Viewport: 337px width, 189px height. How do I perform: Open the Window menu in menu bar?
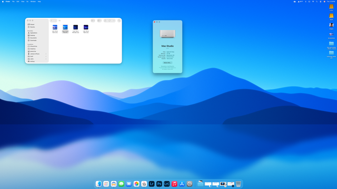pyautogui.click(x=33, y=2)
